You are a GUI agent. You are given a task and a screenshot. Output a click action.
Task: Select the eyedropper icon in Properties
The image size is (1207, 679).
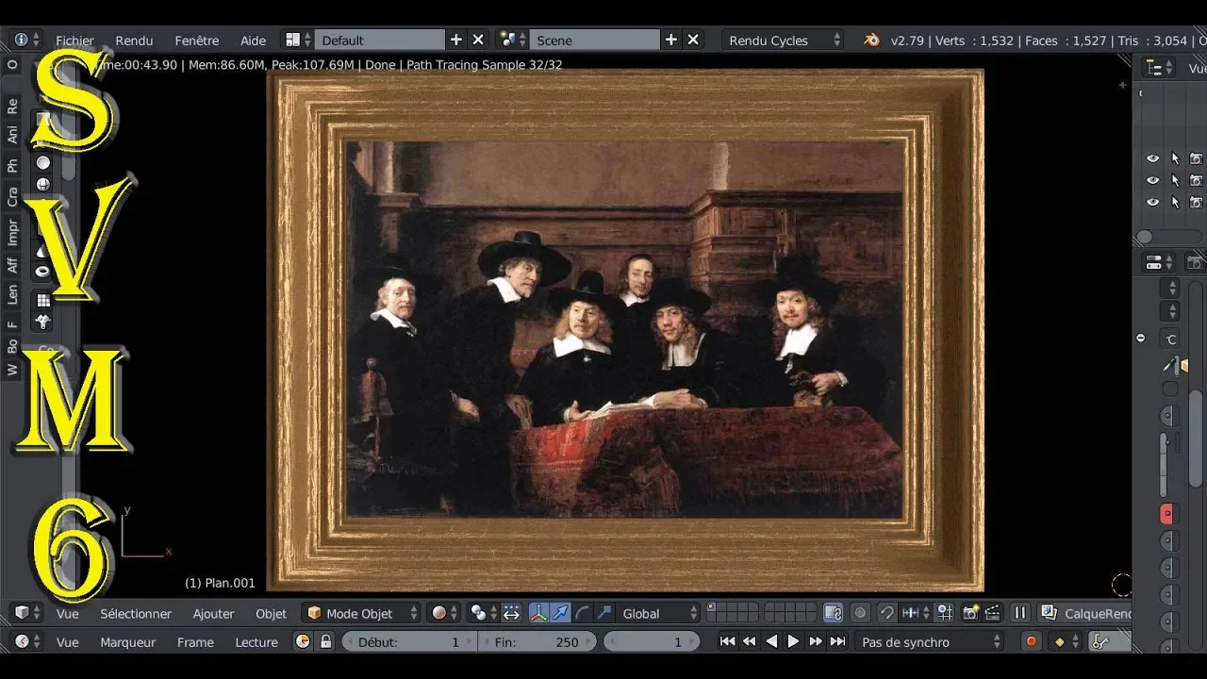[x=1169, y=365]
